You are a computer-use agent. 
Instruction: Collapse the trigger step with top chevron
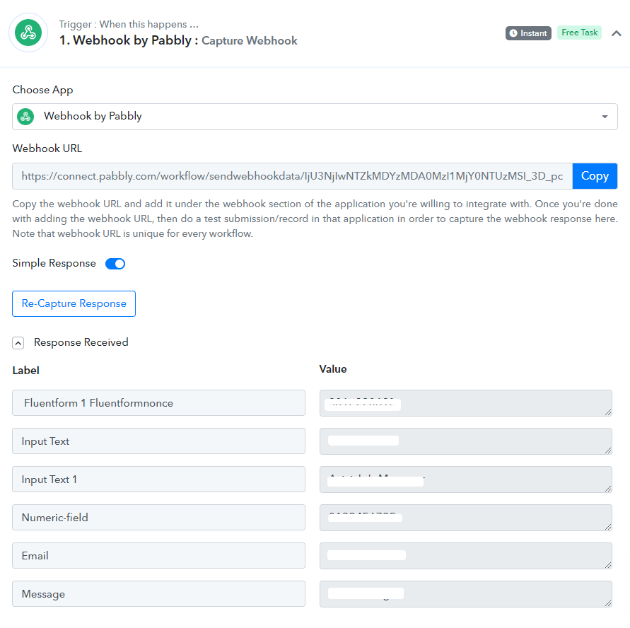[x=616, y=33]
